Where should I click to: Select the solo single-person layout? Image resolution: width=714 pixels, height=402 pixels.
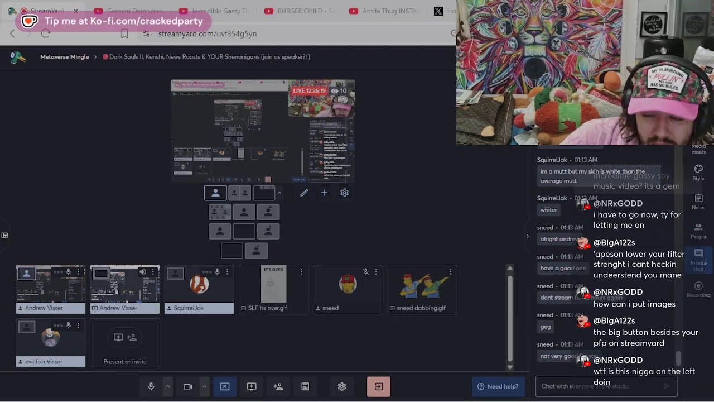(215, 193)
